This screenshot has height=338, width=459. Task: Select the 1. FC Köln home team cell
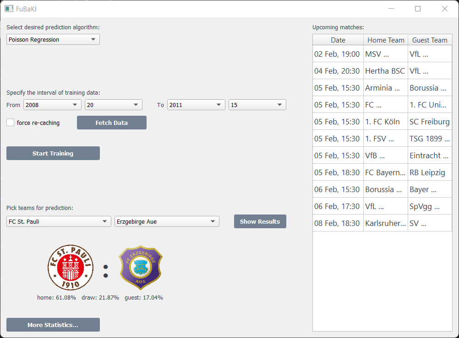pos(386,122)
